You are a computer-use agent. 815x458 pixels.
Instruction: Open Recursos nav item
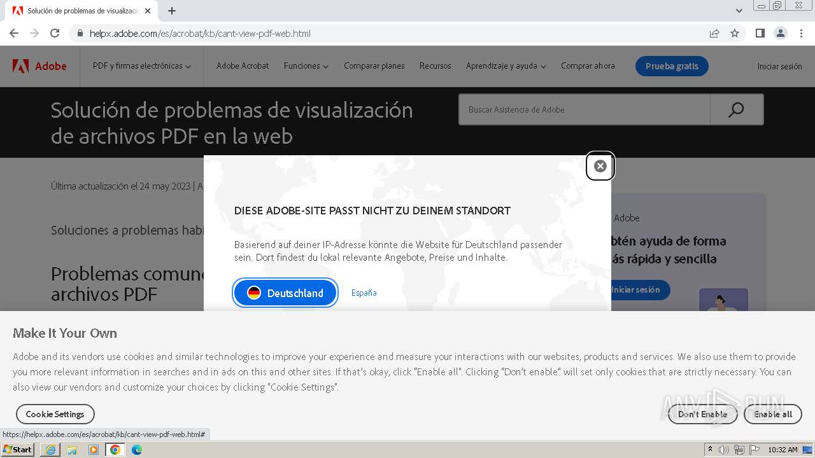click(436, 66)
